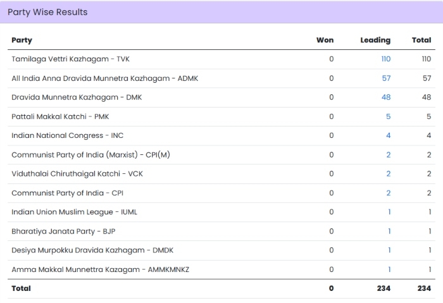This screenshot has height=303, width=443.
Task: Select Amma Makkal Munnettra Kazagam - AMMKMNKZ name
Action: point(100,269)
